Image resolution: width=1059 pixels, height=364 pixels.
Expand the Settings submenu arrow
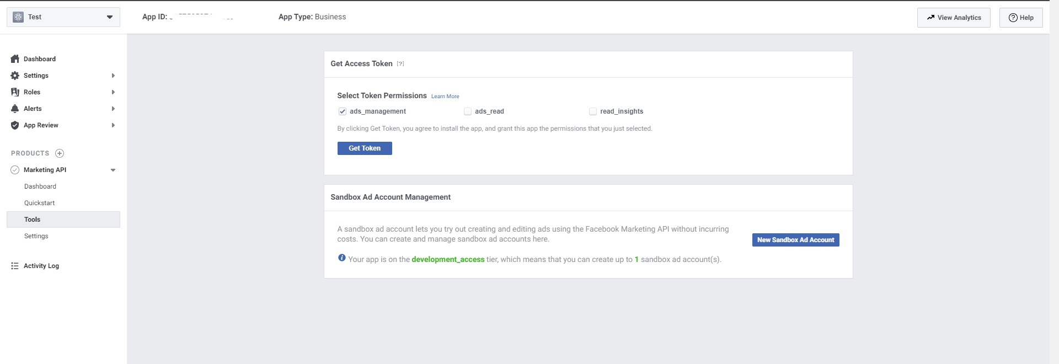pyautogui.click(x=113, y=76)
